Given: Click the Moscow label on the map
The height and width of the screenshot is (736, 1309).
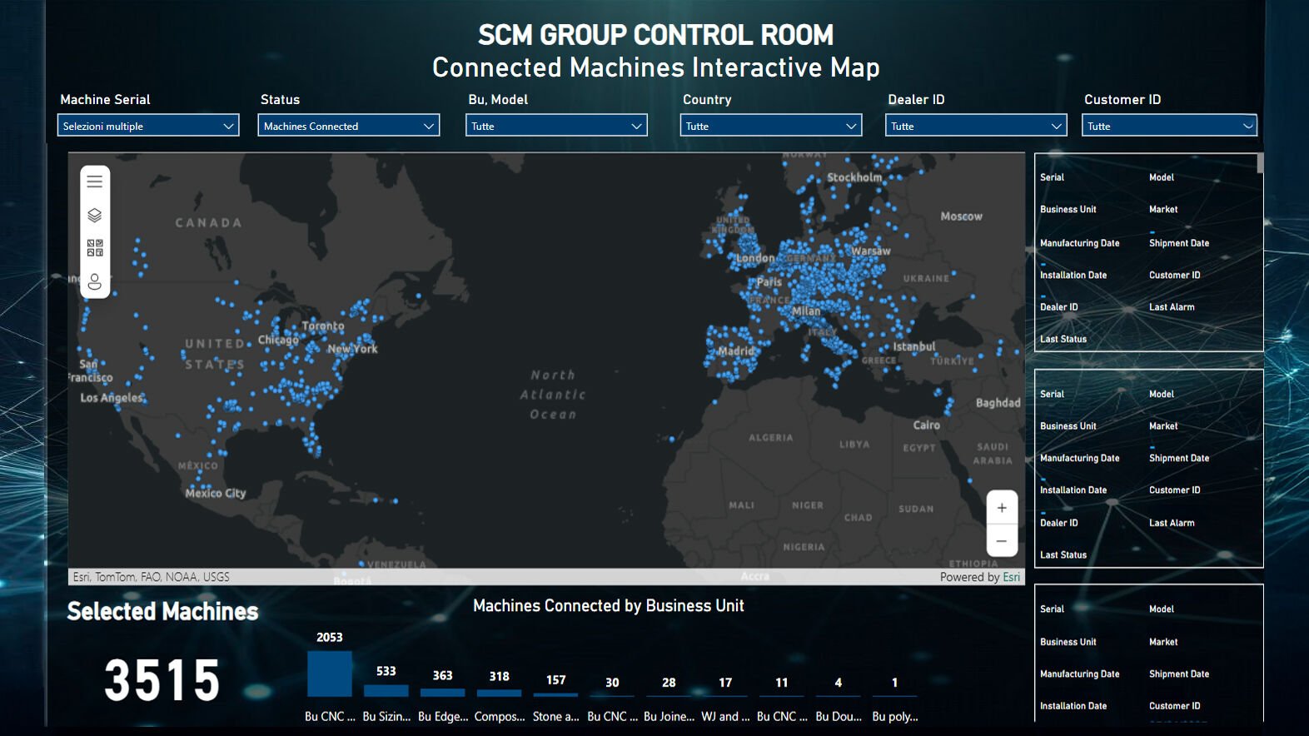Looking at the screenshot, I should pos(962,216).
